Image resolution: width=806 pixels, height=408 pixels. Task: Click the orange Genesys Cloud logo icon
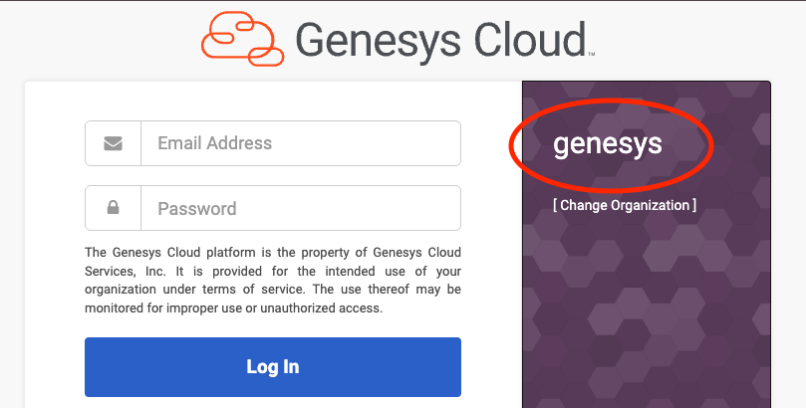241,41
